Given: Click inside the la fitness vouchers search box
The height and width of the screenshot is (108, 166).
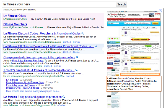Looking at the screenshot, I should point(59,4).
